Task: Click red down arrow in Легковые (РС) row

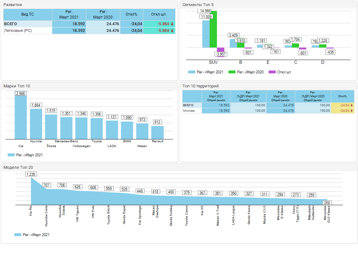Action: coord(172,31)
